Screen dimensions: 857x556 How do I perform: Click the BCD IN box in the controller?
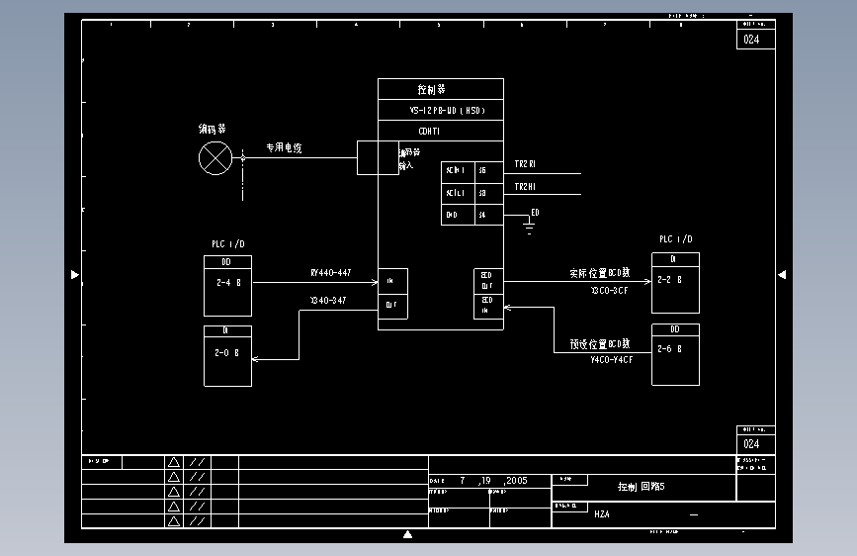488,306
